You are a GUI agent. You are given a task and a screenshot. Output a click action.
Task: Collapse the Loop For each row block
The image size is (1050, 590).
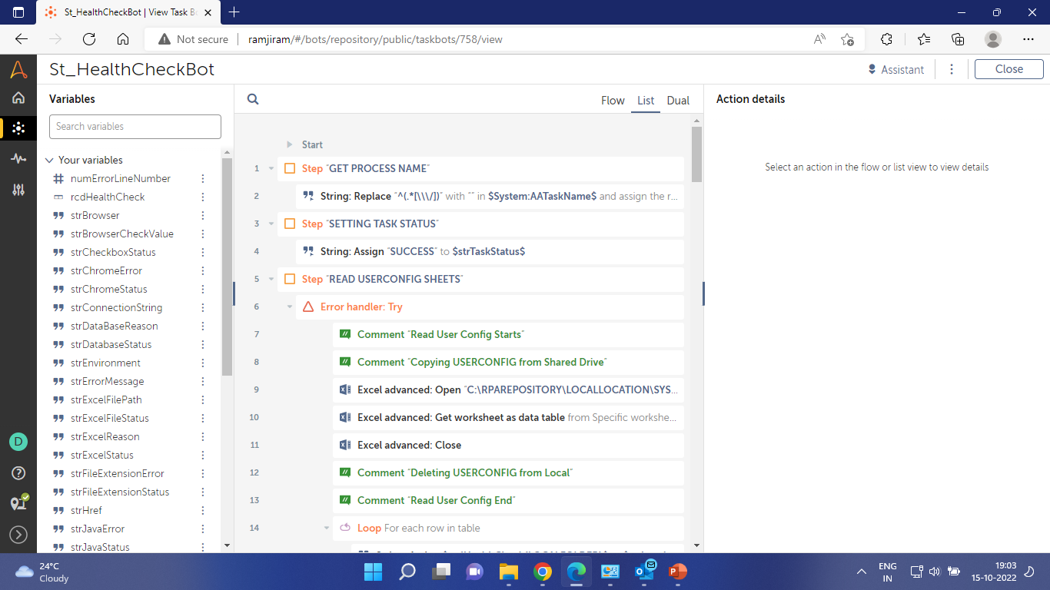pyautogui.click(x=327, y=528)
